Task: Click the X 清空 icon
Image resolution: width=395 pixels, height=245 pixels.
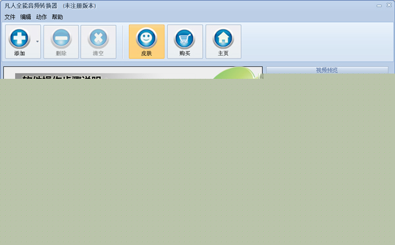Action: pyautogui.click(x=98, y=38)
